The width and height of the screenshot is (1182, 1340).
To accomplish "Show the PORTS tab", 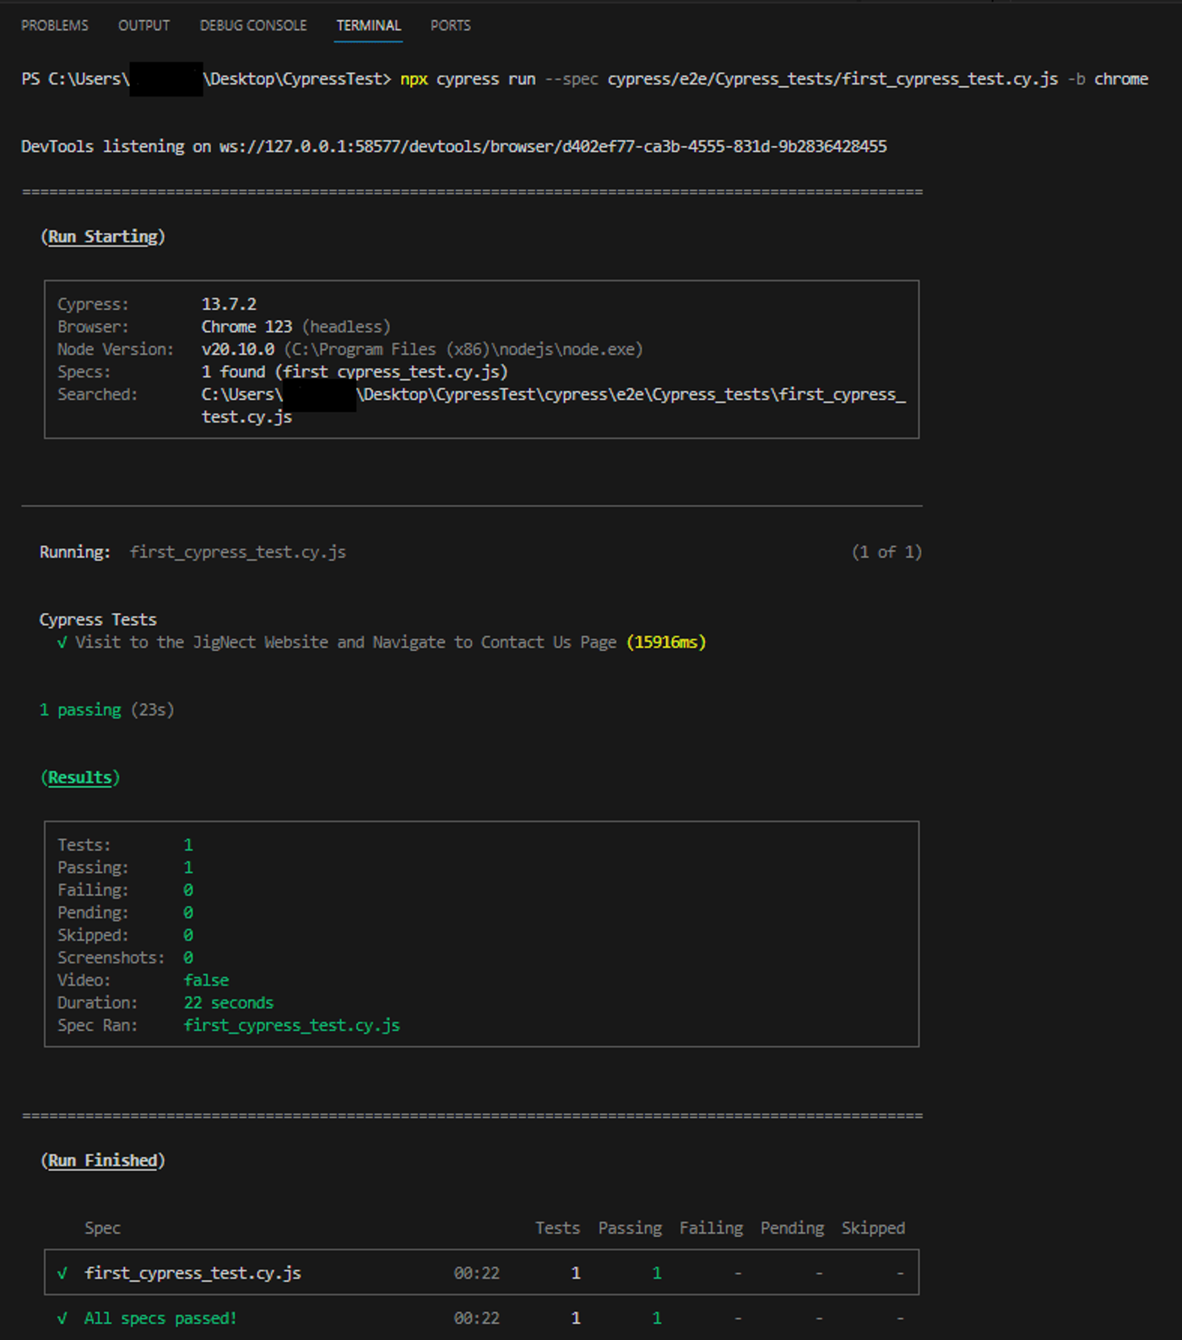I will (x=451, y=25).
